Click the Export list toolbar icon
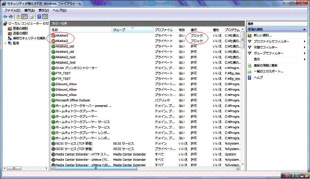 pos(31,17)
